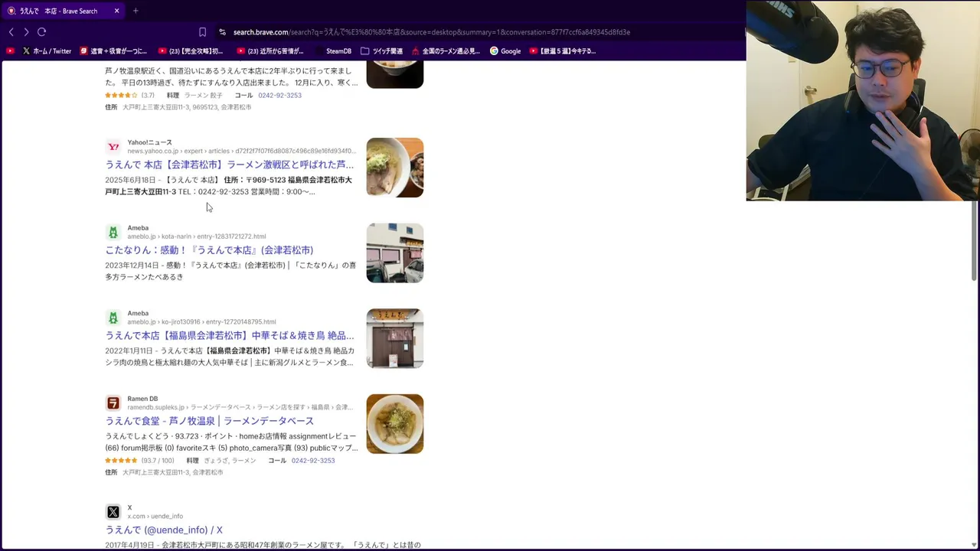Open the ホーム / Twitter bookmark

(47, 51)
